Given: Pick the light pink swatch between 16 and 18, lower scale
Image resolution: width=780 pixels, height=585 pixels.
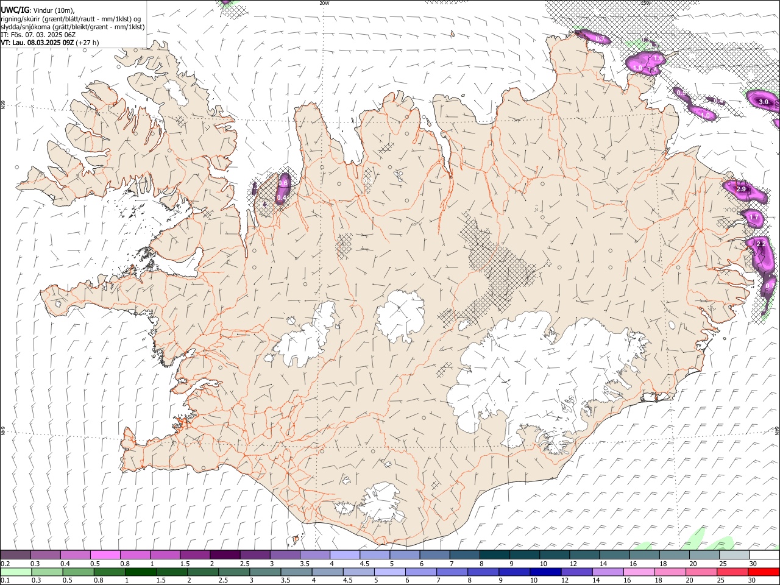Looking at the screenshot, I should tap(639, 572).
